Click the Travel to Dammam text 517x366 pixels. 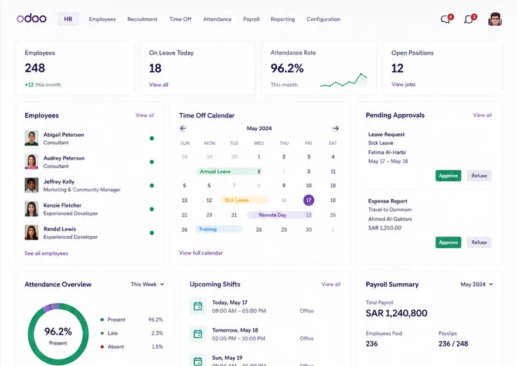[390, 209]
